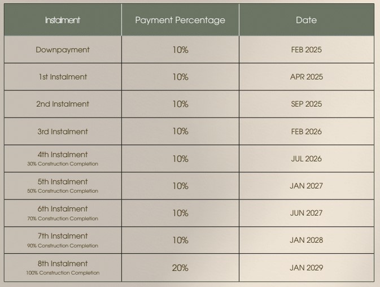Click the JUL 2026 date cell
This screenshot has width=380, height=287.
(x=307, y=159)
